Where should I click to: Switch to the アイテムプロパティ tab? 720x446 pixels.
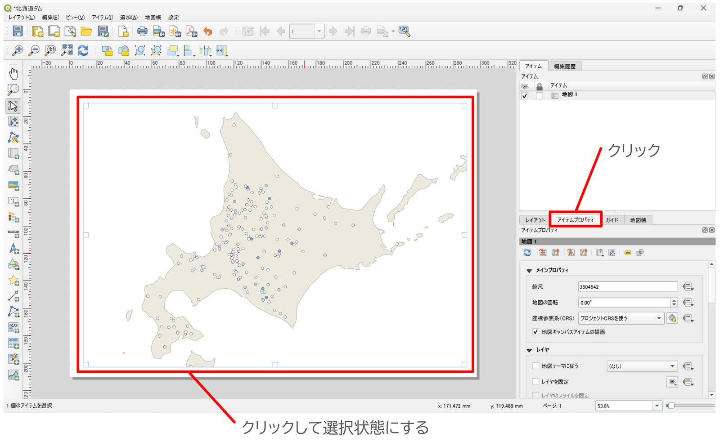coord(576,220)
